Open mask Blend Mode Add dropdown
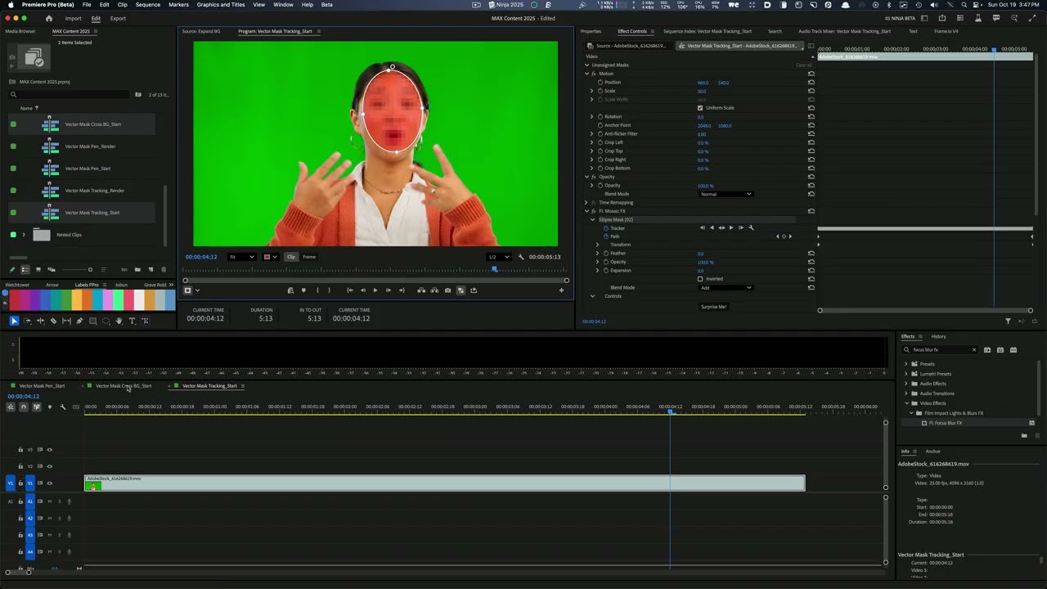 click(x=726, y=288)
